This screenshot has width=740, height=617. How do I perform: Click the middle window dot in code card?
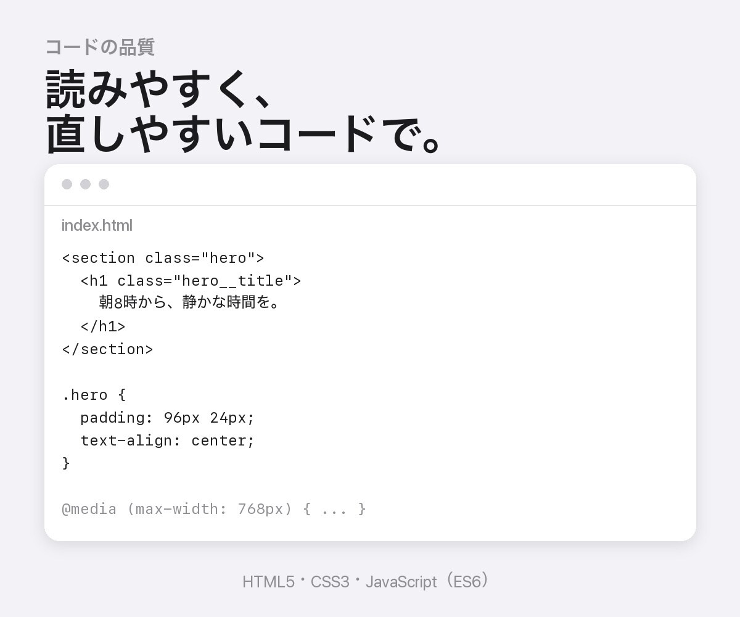[86, 184]
